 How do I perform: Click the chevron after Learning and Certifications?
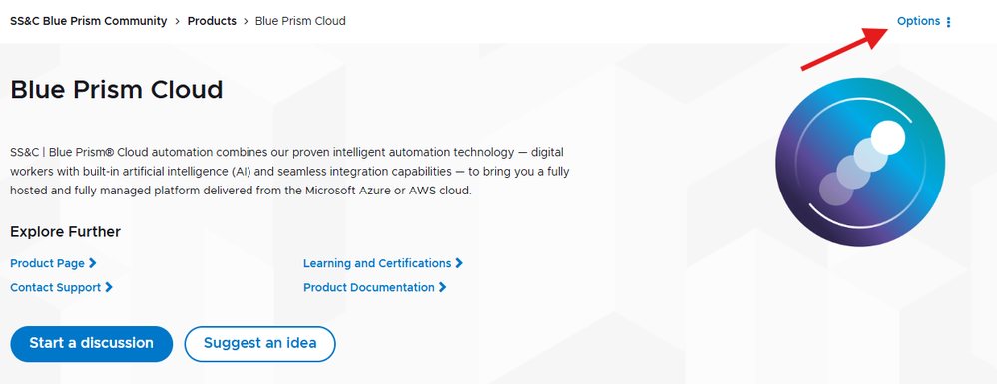[x=459, y=263]
